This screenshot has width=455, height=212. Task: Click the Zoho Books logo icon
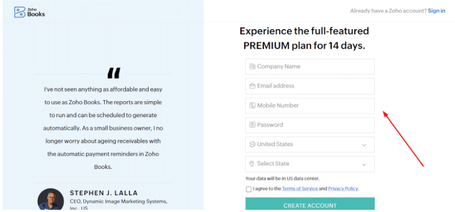tap(20, 12)
